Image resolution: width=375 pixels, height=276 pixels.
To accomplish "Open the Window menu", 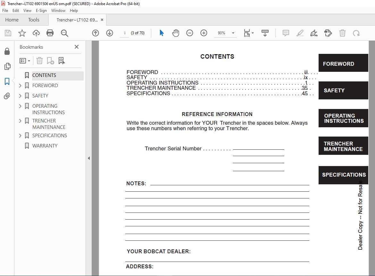I will coord(58,11).
